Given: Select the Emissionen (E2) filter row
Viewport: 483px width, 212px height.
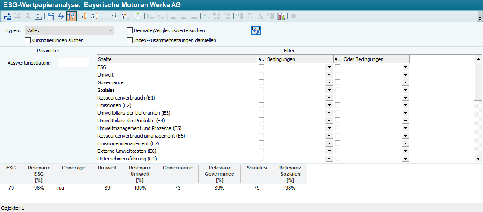Looking at the screenshot, I should pyautogui.click(x=114, y=105).
